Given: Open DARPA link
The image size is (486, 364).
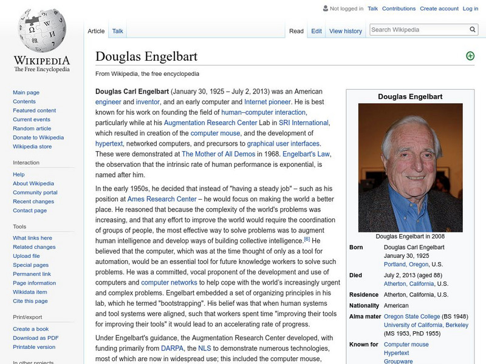Looking at the screenshot, I should click(173, 348).
